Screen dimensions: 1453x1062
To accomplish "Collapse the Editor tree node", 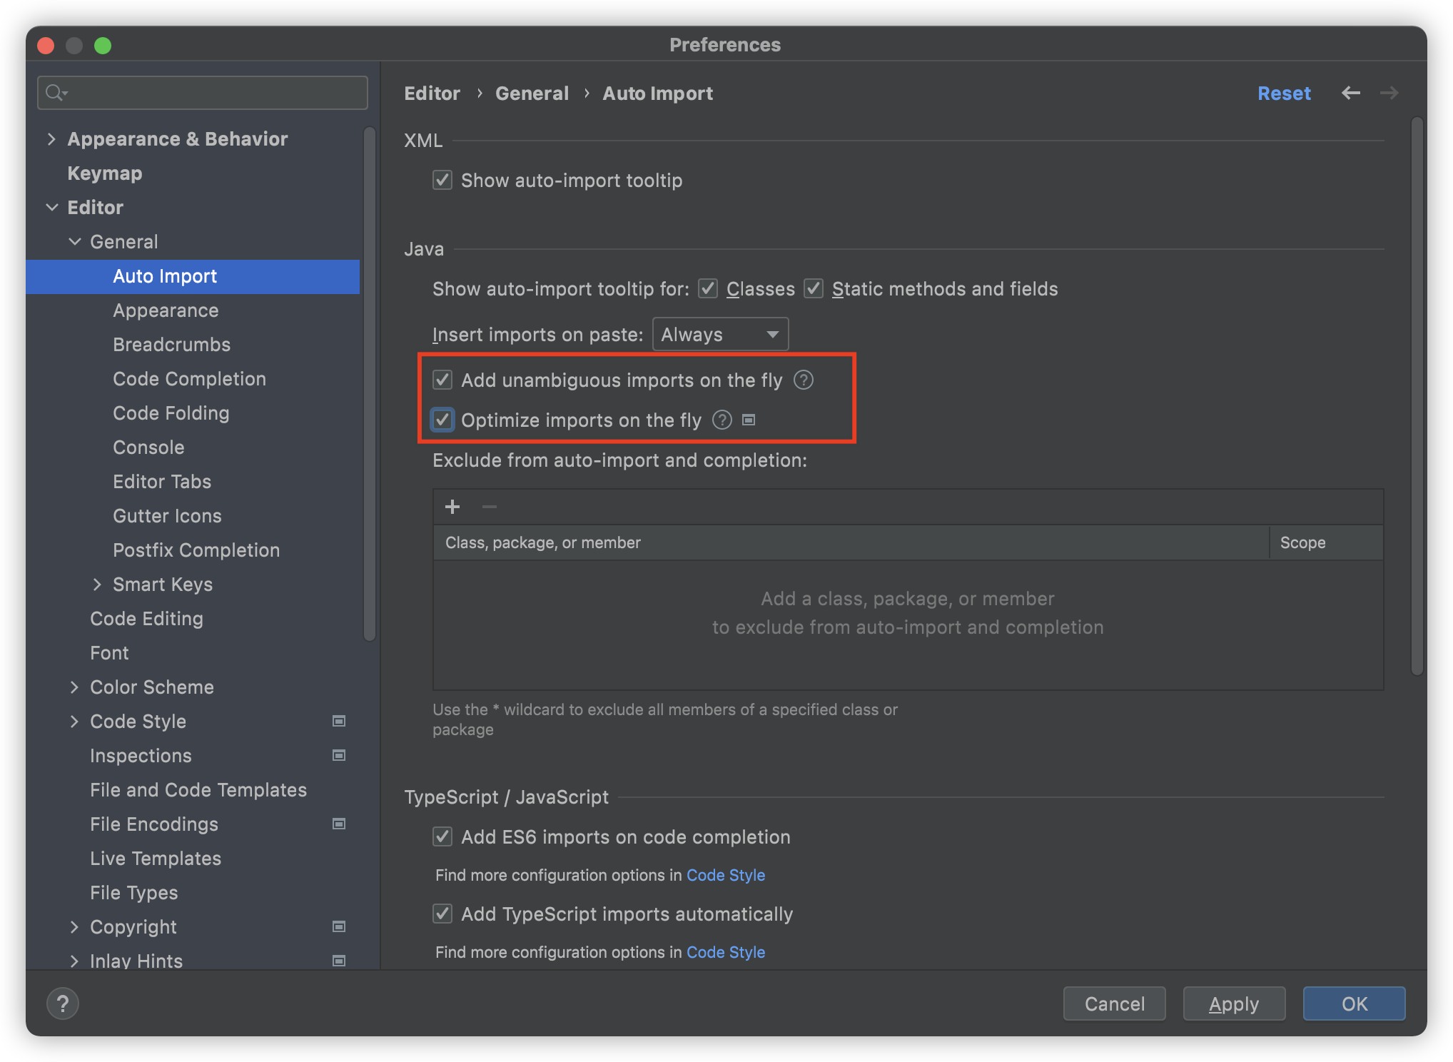I will coord(51,208).
